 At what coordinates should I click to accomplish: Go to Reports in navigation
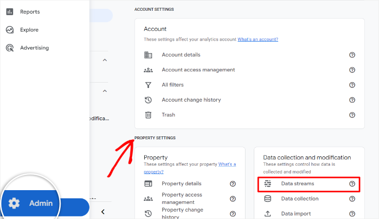click(30, 12)
